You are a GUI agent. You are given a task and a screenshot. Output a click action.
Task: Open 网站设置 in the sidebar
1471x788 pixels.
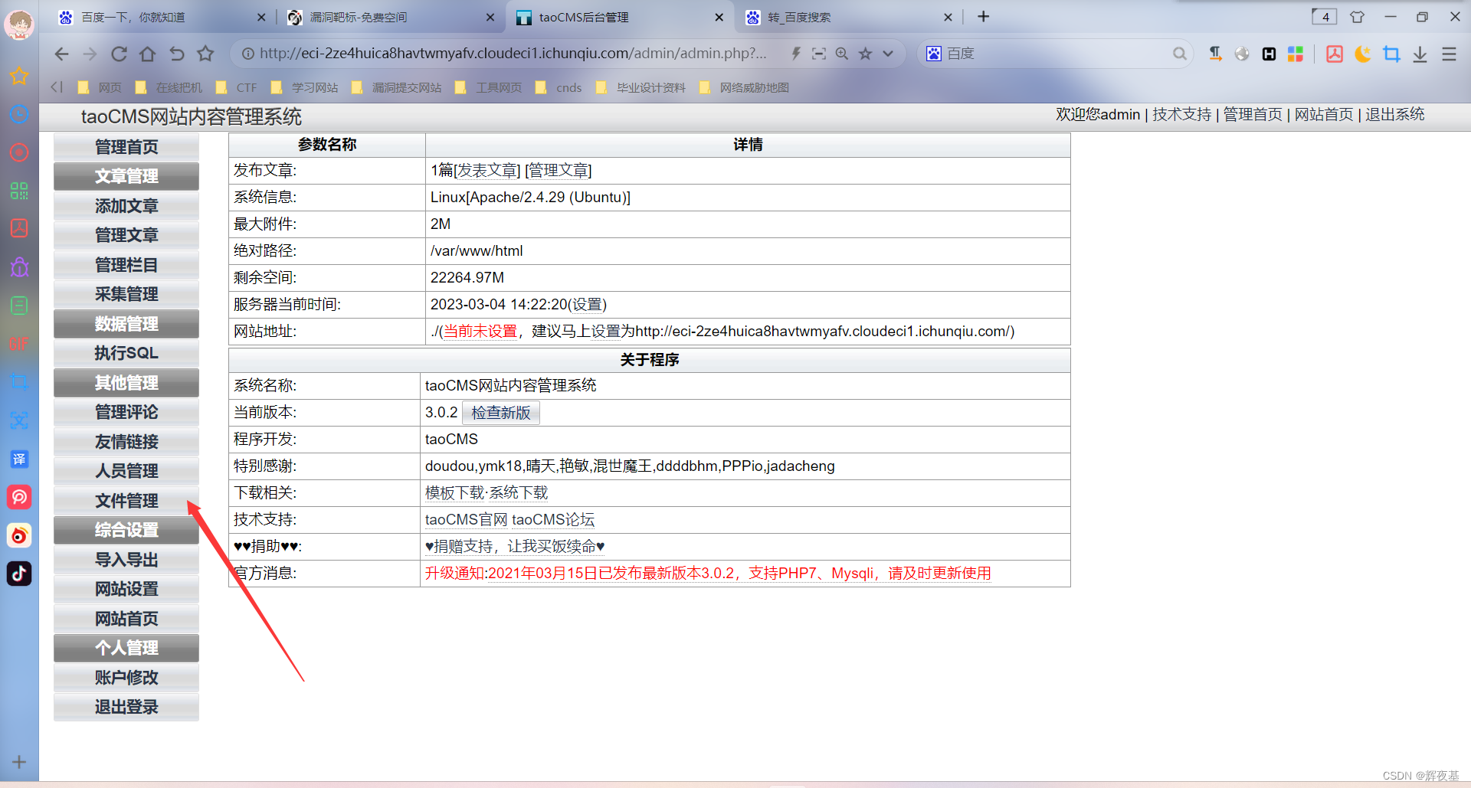(x=126, y=589)
